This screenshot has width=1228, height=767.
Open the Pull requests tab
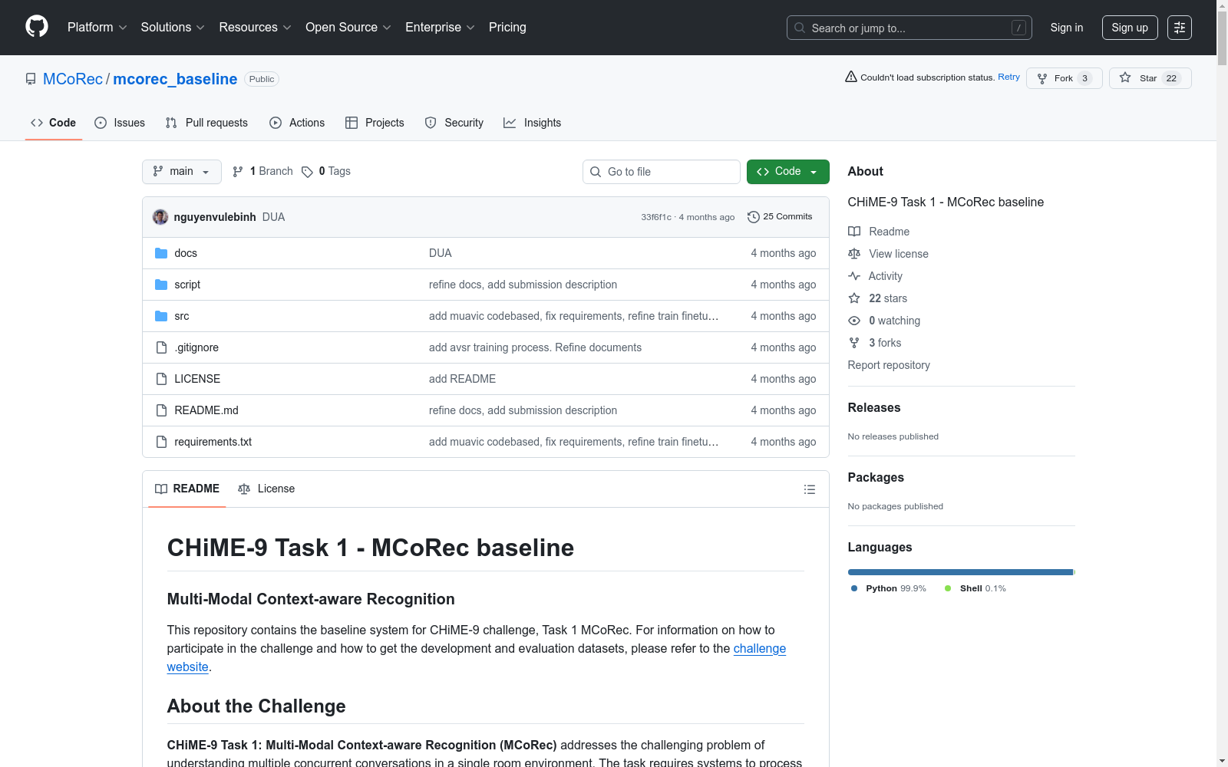pos(206,123)
